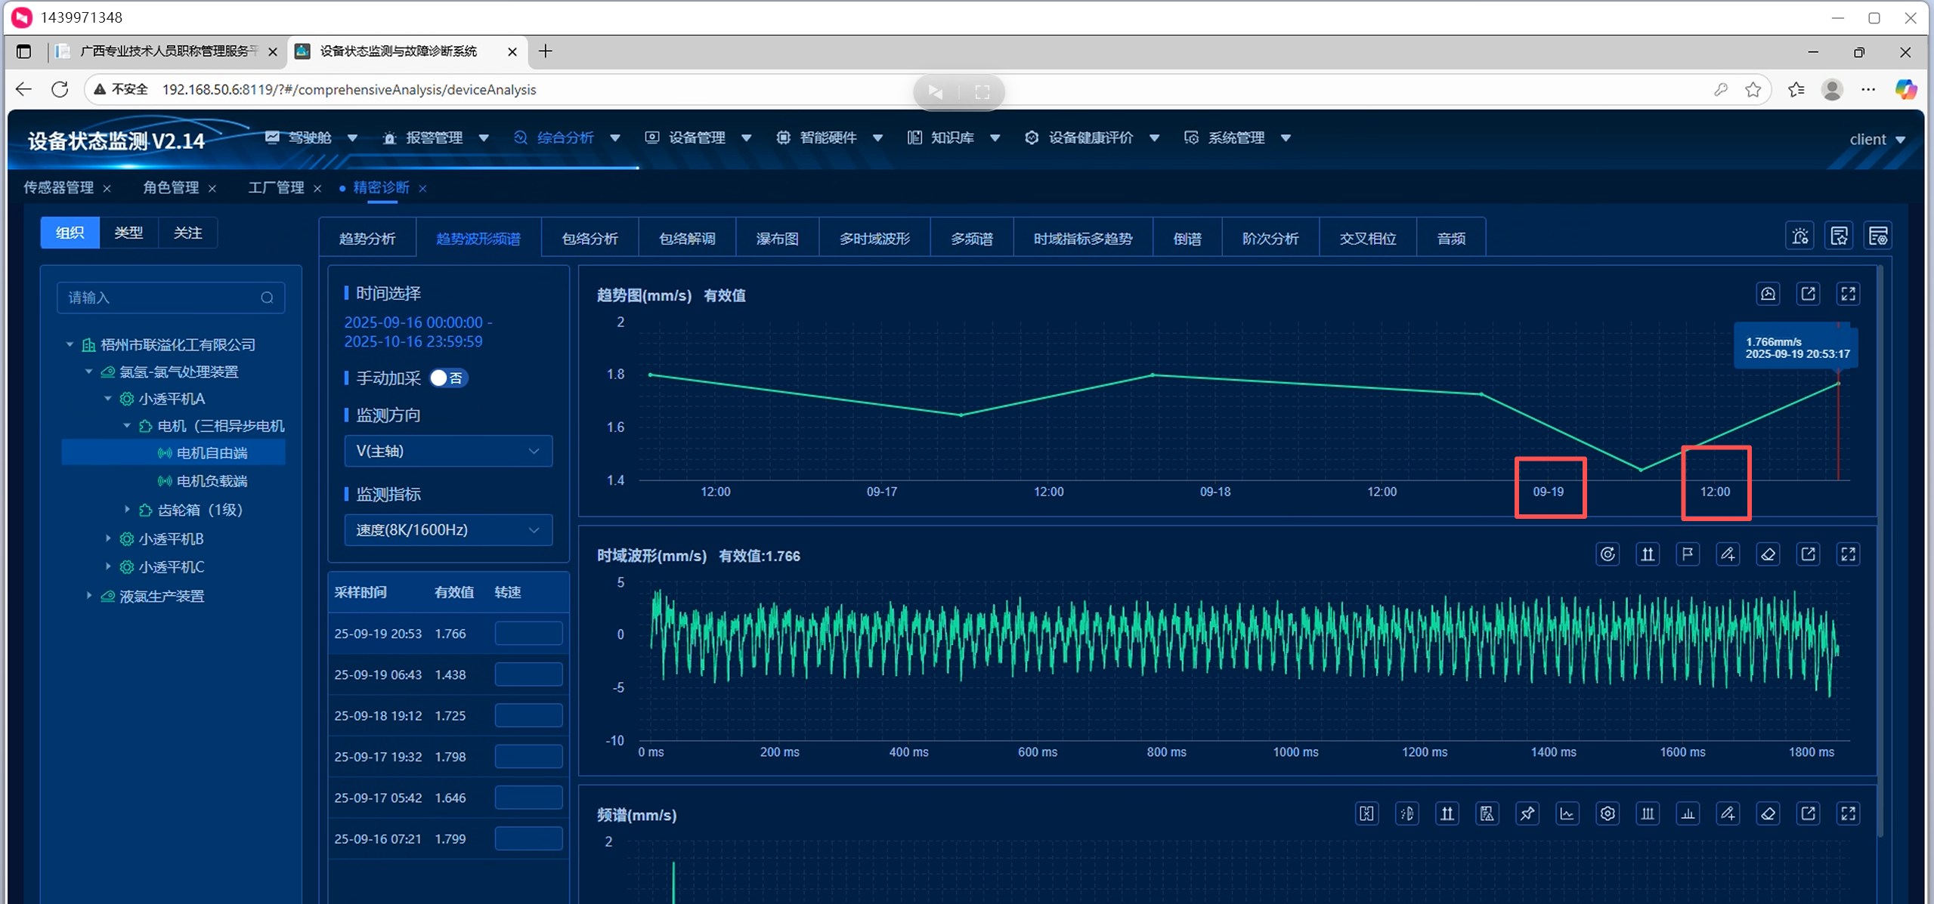Viewport: 1934px width, 904px height.
Task: Switch to the 多时域波形 tab
Action: [875, 238]
